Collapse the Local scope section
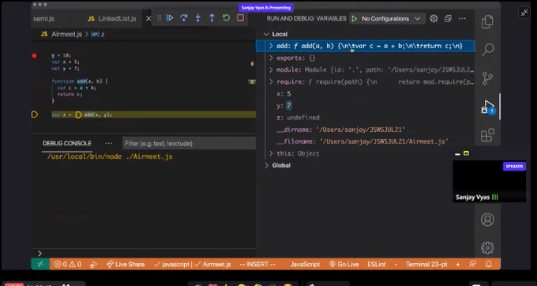Viewport: 537px width, 286px height. [x=266, y=34]
